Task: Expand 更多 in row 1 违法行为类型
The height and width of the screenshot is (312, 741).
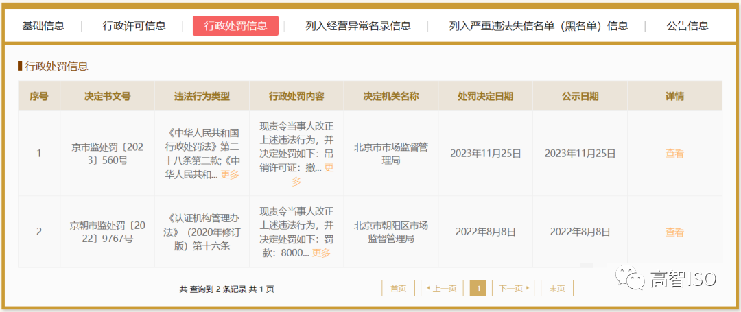Action: (x=230, y=174)
